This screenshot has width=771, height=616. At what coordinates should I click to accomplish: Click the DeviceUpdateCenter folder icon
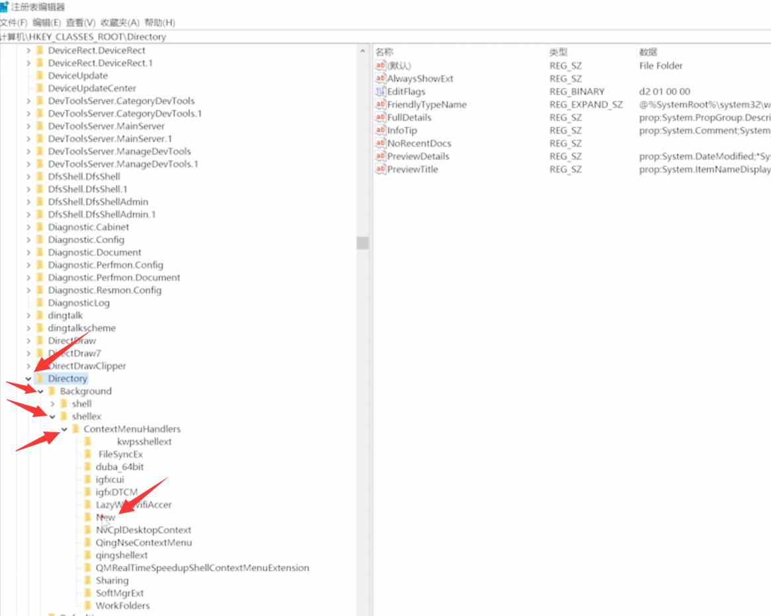40,89
